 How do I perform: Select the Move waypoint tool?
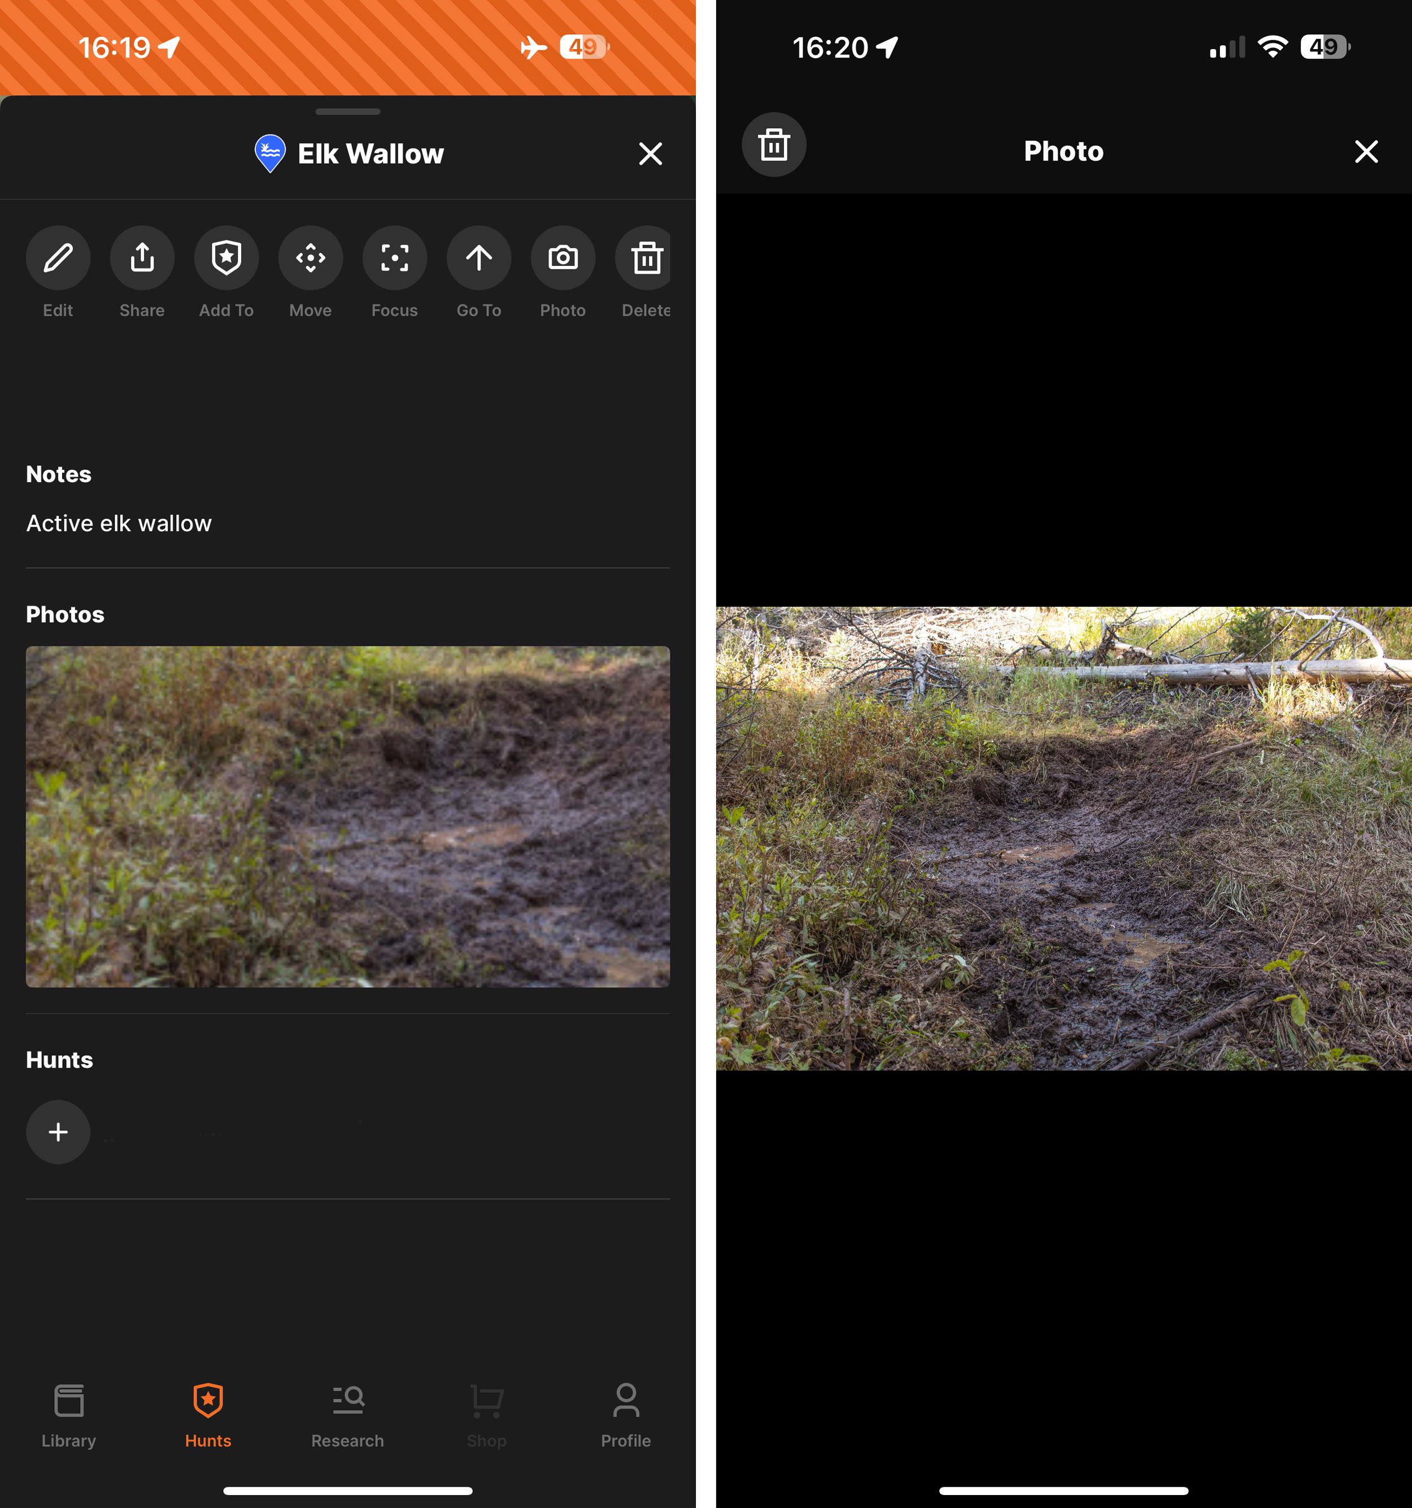pos(310,259)
